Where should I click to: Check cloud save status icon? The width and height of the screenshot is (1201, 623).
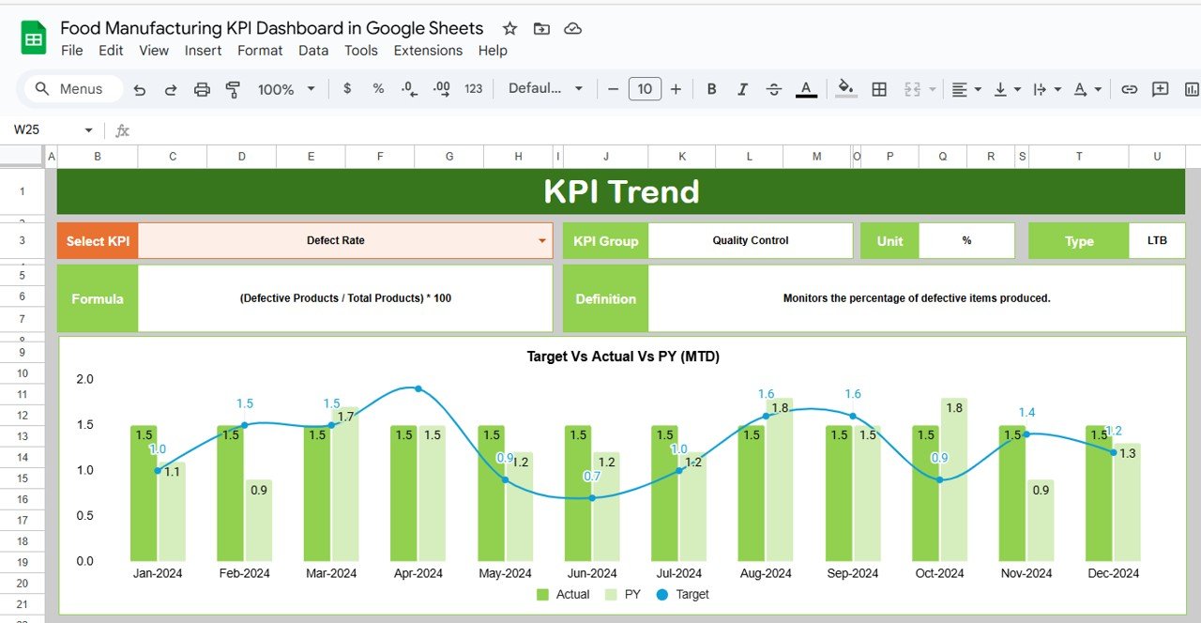pos(572,29)
